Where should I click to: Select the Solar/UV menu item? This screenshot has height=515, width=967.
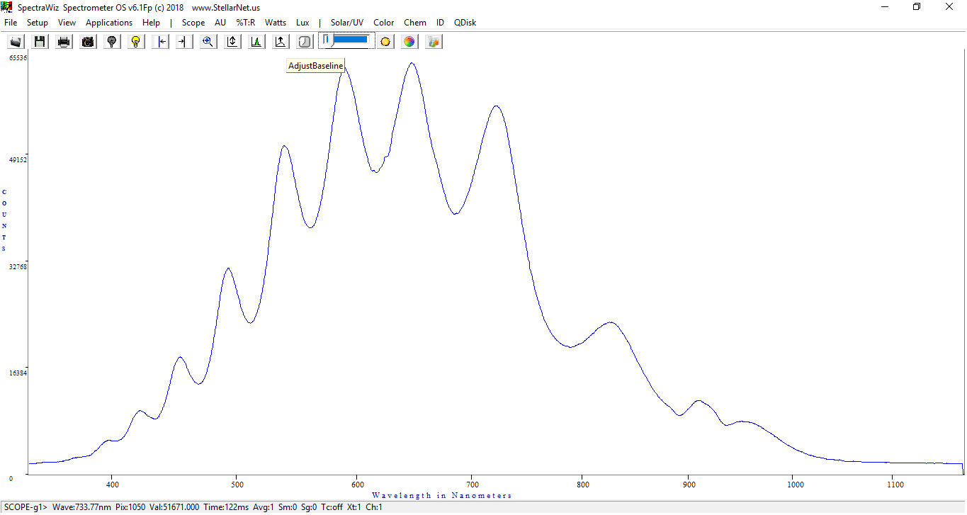(347, 23)
